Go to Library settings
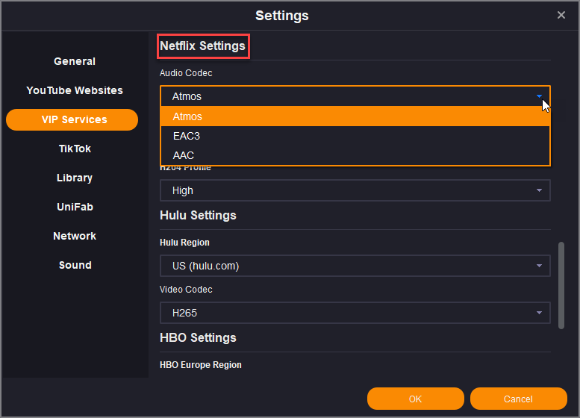Image resolution: width=580 pixels, height=418 pixels. (x=75, y=178)
